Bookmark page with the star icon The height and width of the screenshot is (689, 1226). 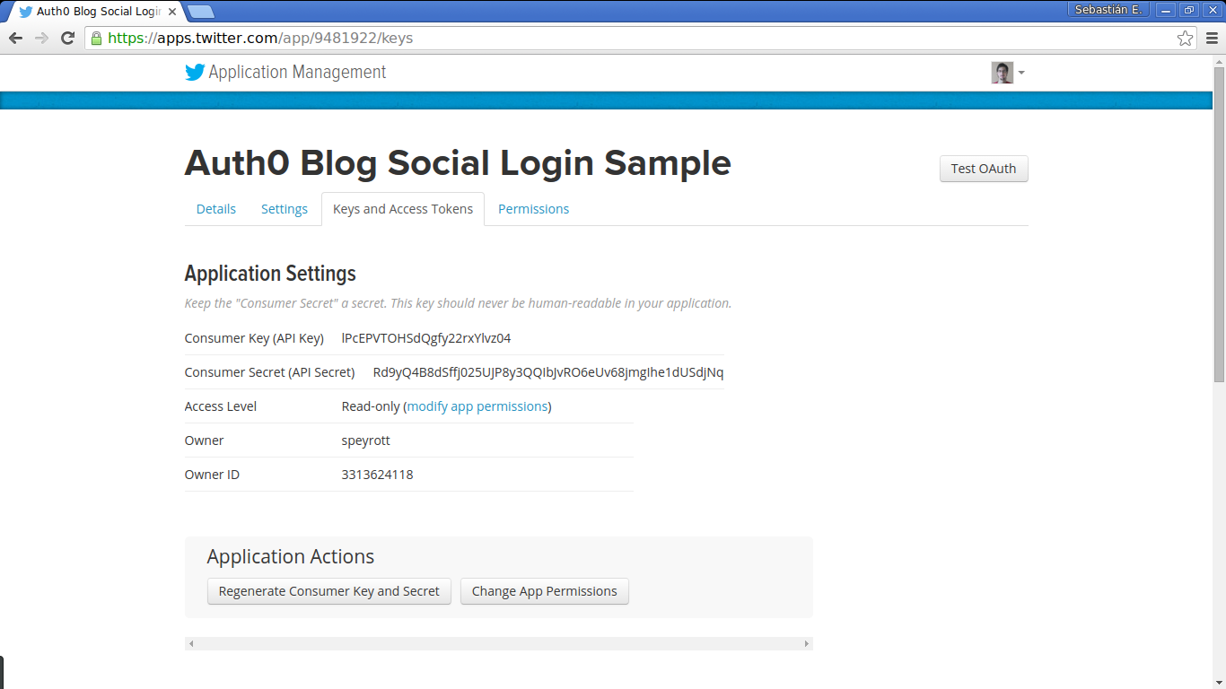(1186, 38)
